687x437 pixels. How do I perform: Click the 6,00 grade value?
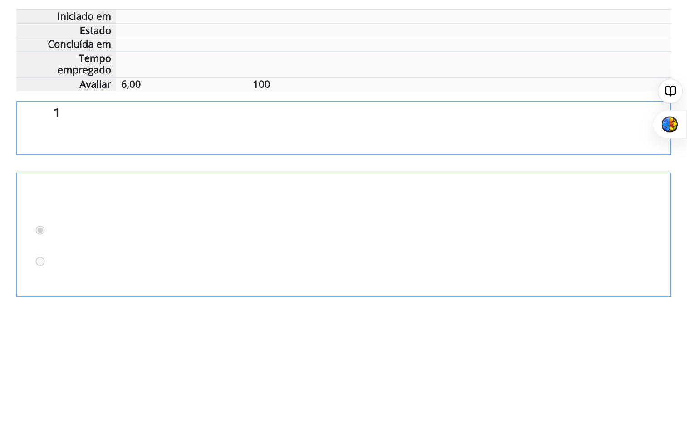(131, 84)
